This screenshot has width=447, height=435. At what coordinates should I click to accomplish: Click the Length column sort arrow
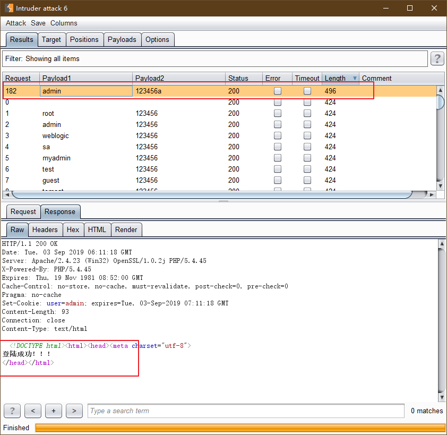[355, 79]
